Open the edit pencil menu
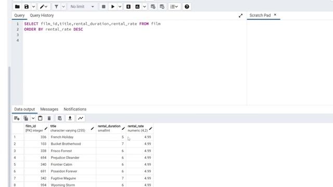This screenshot has width=333, height=187. [x=44, y=7]
